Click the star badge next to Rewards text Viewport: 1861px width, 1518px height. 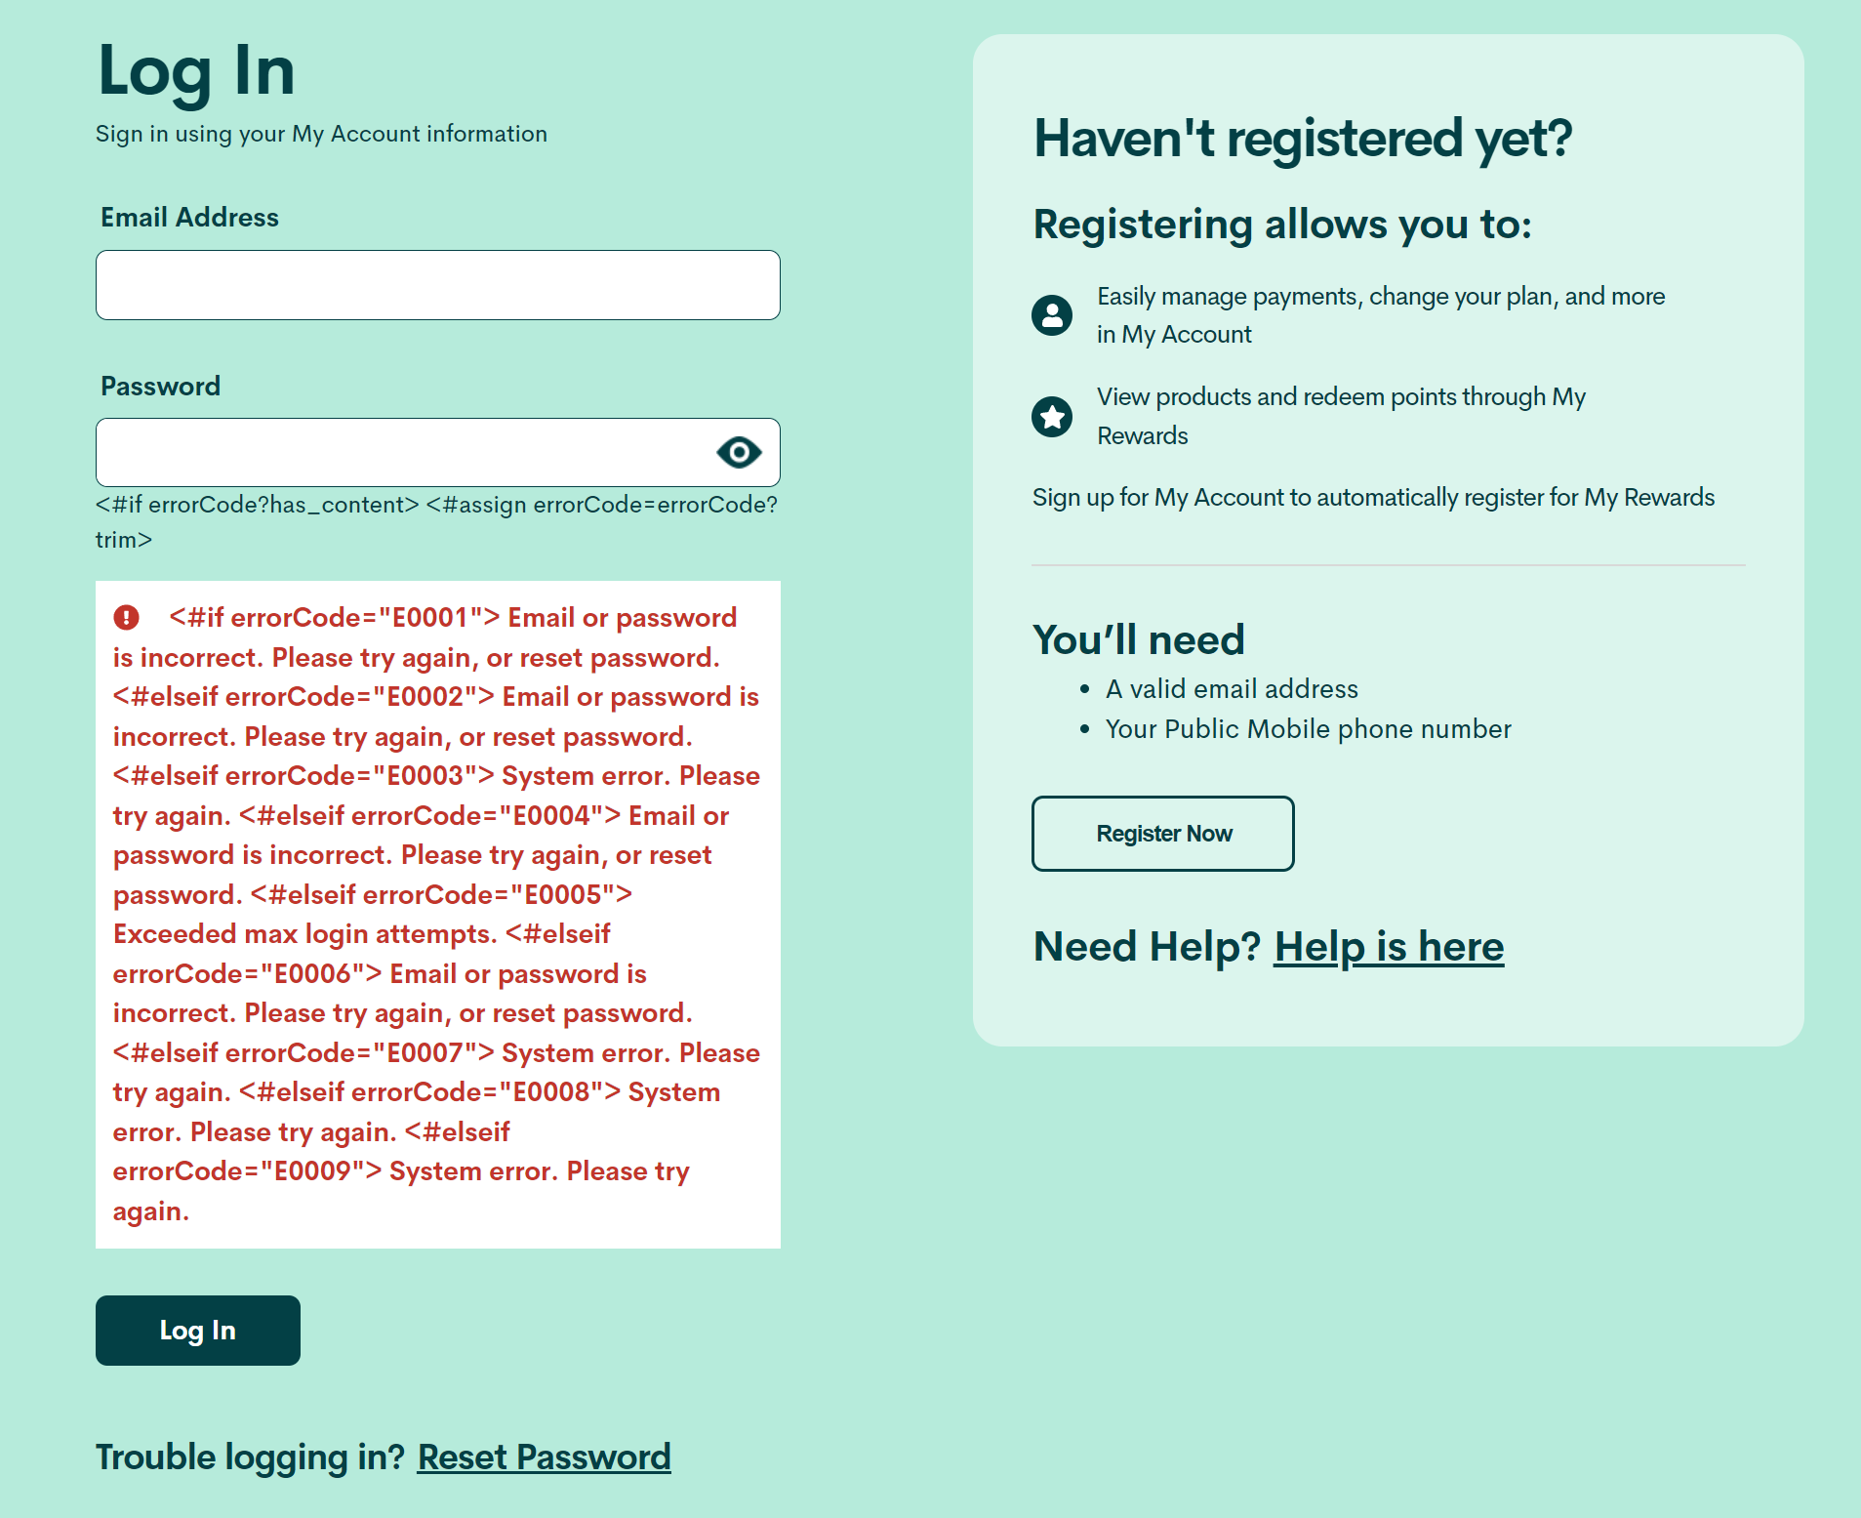tap(1052, 416)
